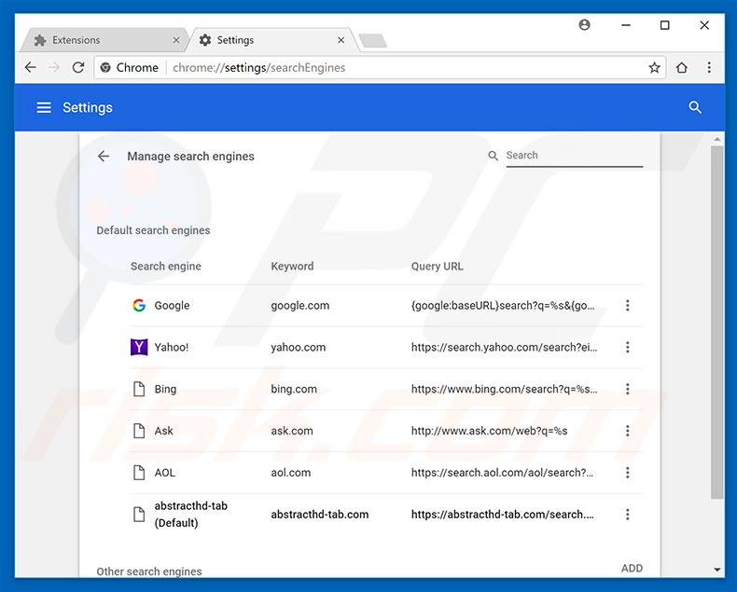Click the abstracthd-tab.com search URL
The image size is (737, 592).
tap(503, 515)
